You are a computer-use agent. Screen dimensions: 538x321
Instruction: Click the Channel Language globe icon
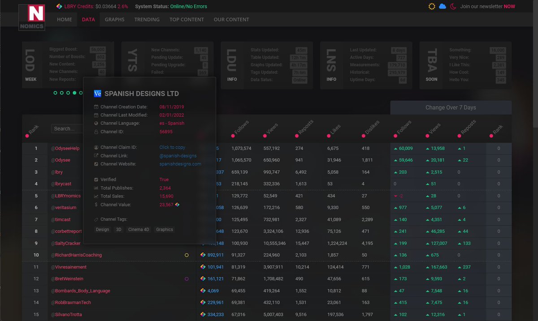pyautogui.click(x=96, y=123)
